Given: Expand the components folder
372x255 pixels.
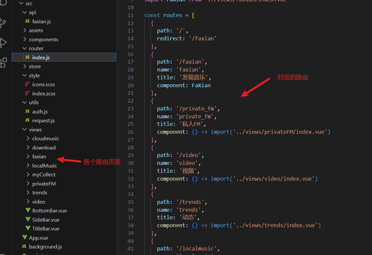Looking at the screenshot, I should pyautogui.click(x=24, y=39).
